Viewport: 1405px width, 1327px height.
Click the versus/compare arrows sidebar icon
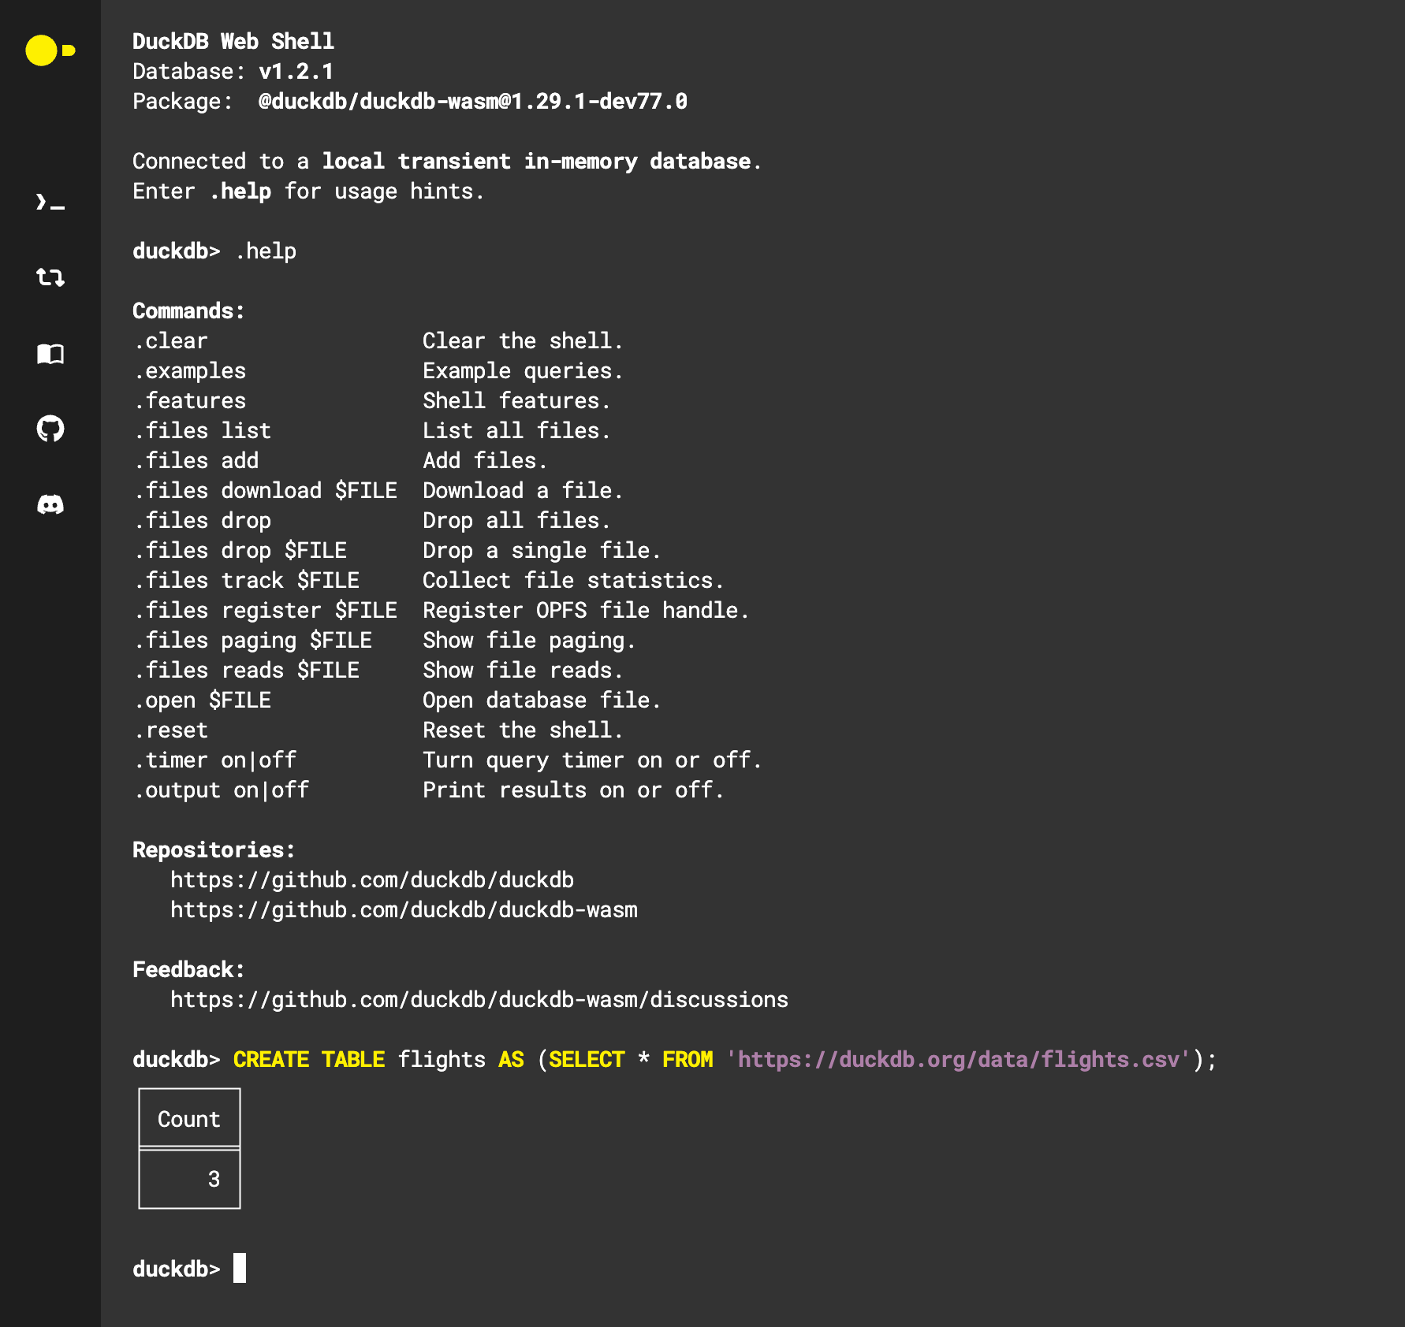pos(50,277)
